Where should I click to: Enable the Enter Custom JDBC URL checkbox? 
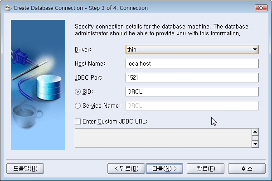tap(78, 121)
